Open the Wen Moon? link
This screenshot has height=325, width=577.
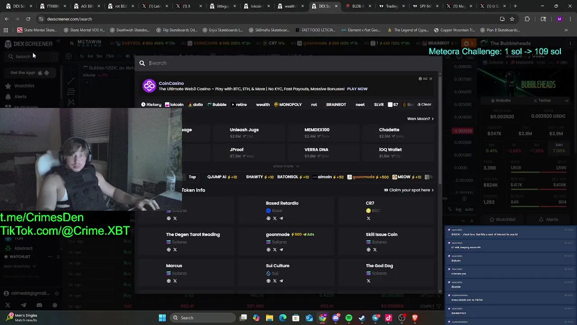[420, 119]
